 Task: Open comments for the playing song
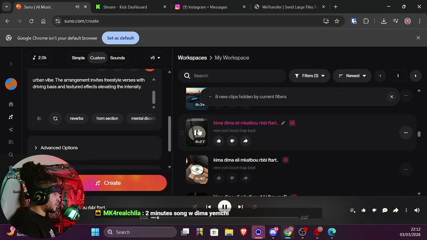[x=385, y=210]
